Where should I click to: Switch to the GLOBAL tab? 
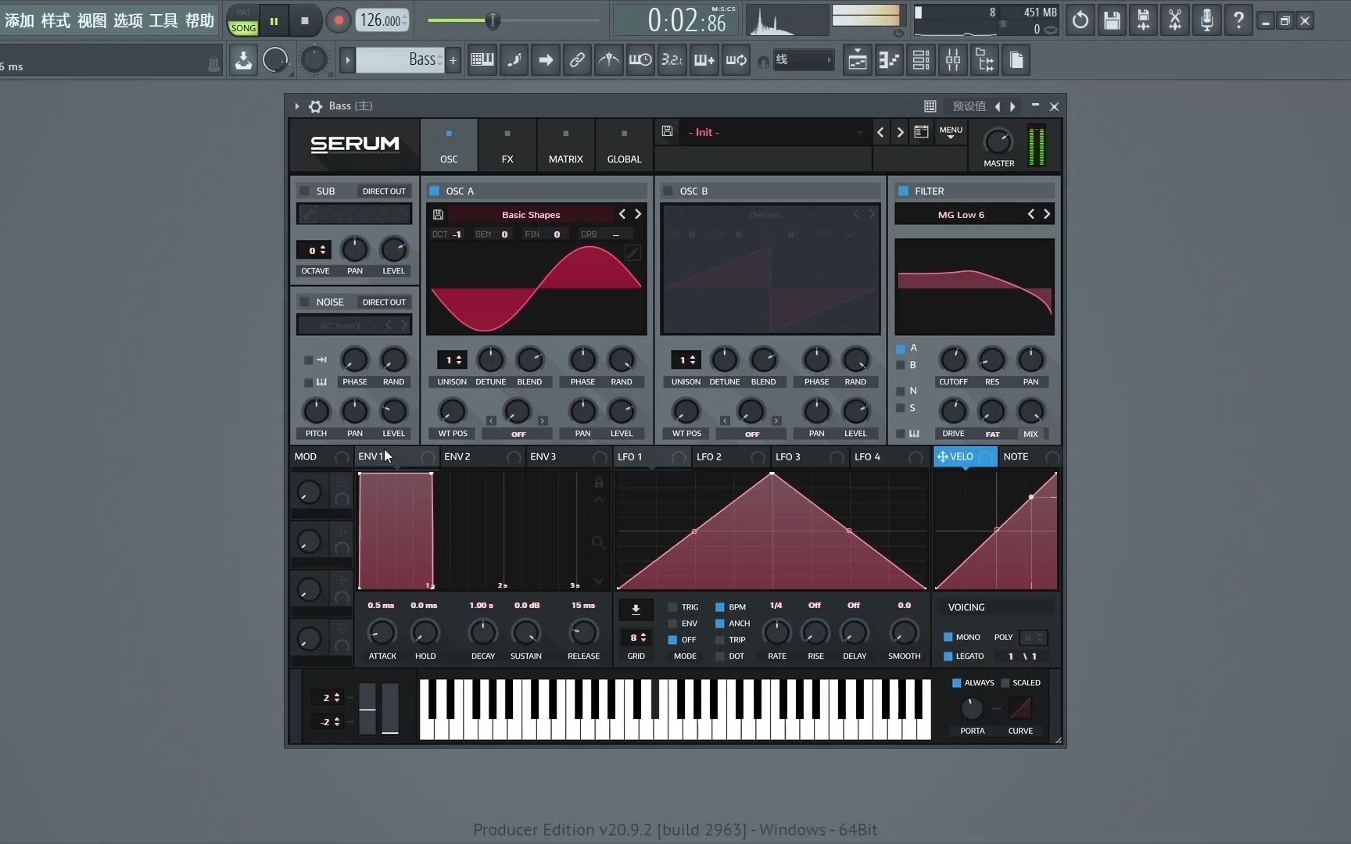pos(624,146)
